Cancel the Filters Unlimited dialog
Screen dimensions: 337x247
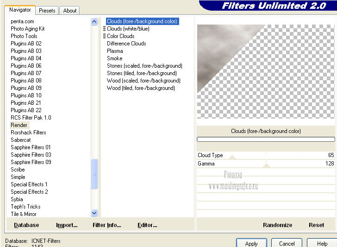[x=287, y=243]
